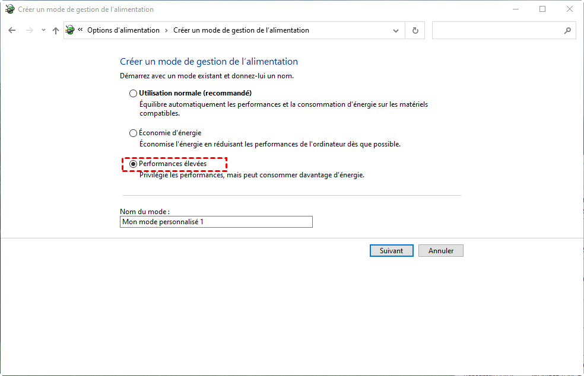The width and height of the screenshot is (584, 376).
Task: Click the forward navigation arrow
Action: pos(30,30)
